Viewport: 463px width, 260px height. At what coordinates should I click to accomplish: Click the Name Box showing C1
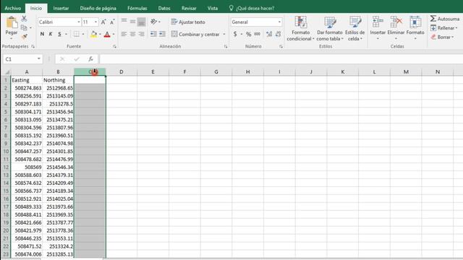point(22,59)
